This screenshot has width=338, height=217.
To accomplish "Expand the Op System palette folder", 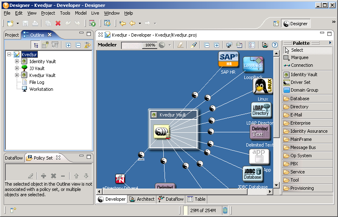I will [307, 156].
